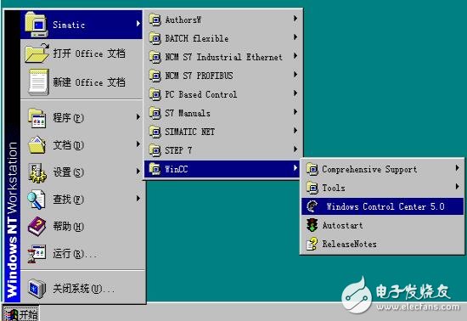Viewport: 467px width, 321px height.
Task: Select the S7 Manuals menu entry
Action: coord(222,113)
